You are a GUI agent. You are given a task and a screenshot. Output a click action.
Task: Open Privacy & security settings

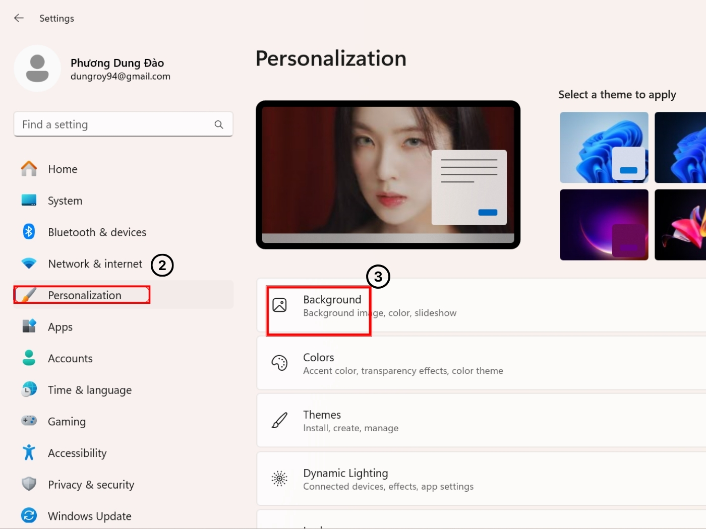click(x=124, y=485)
